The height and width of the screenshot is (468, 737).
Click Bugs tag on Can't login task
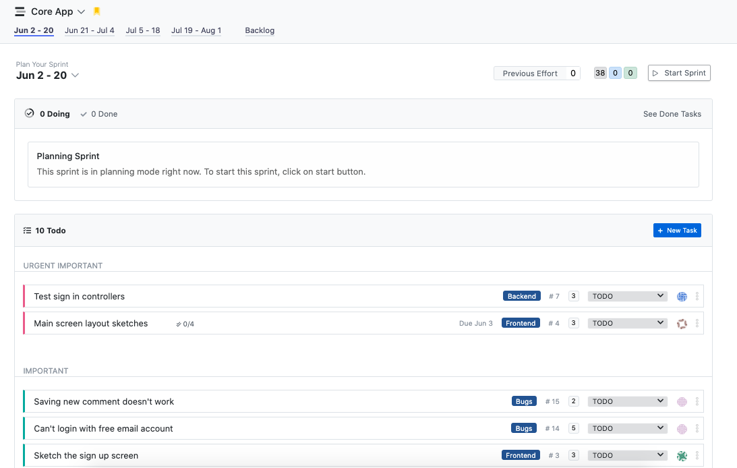pos(524,428)
